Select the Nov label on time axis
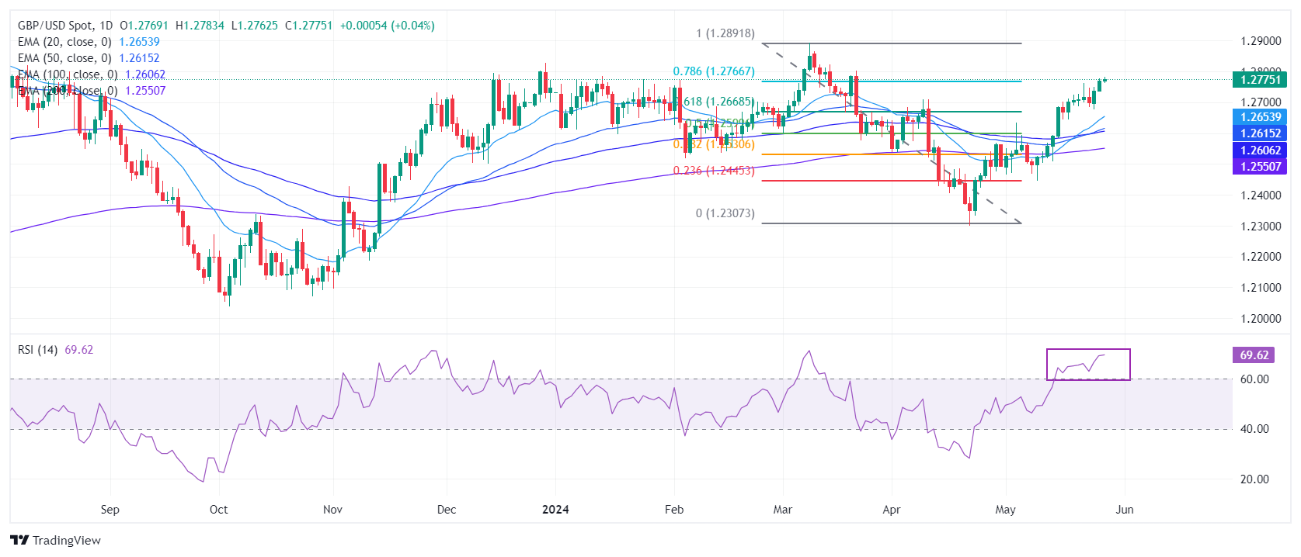Screen dimensions: 1301x557 click(x=332, y=510)
